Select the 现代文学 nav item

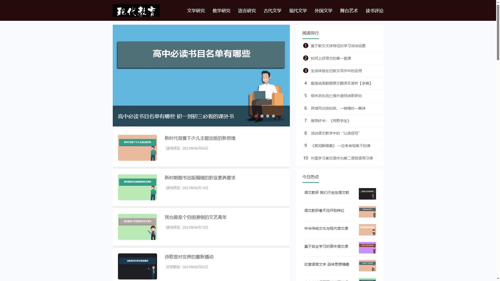(298, 11)
